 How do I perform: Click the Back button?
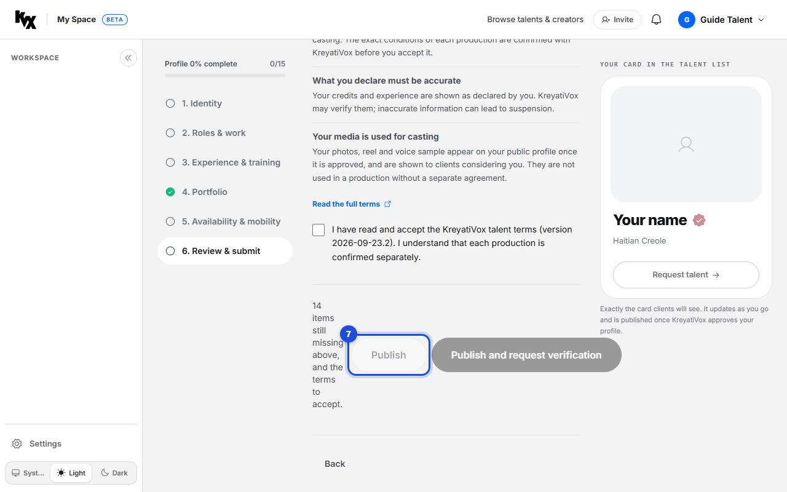pyautogui.click(x=335, y=464)
